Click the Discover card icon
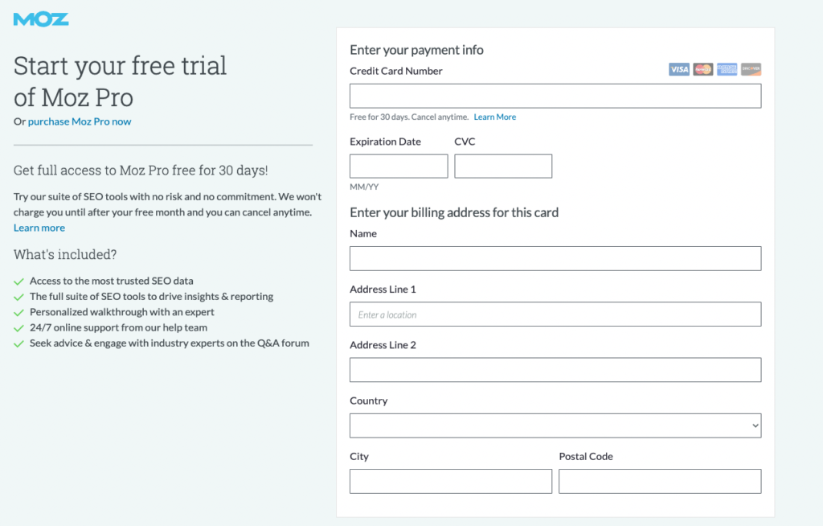 751,69
